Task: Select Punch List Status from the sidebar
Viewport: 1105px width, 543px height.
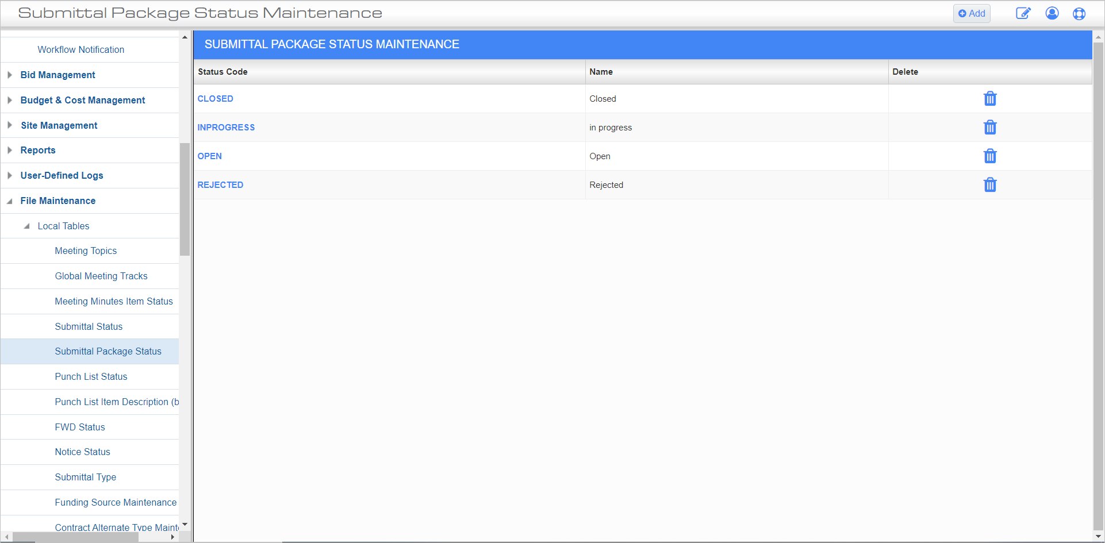Action: (91, 376)
